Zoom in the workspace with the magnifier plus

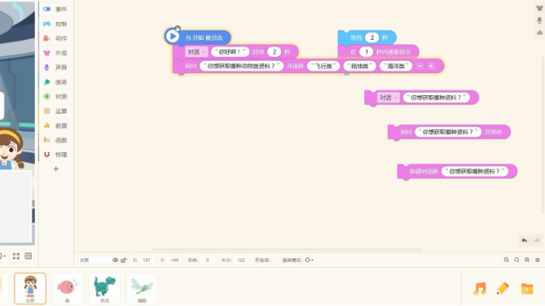[x=527, y=260]
